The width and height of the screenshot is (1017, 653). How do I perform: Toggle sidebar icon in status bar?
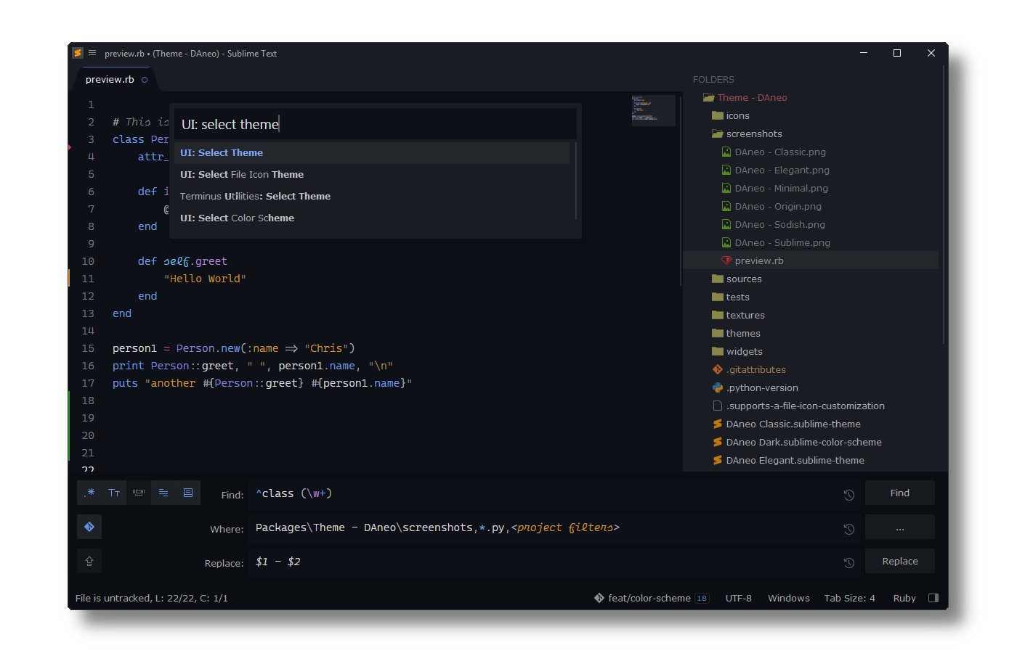(933, 598)
